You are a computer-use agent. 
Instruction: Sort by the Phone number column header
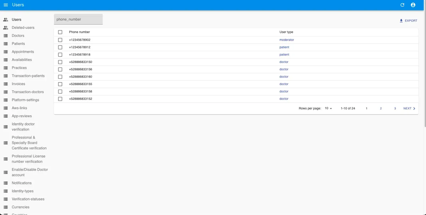pyautogui.click(x=79, y=32)
